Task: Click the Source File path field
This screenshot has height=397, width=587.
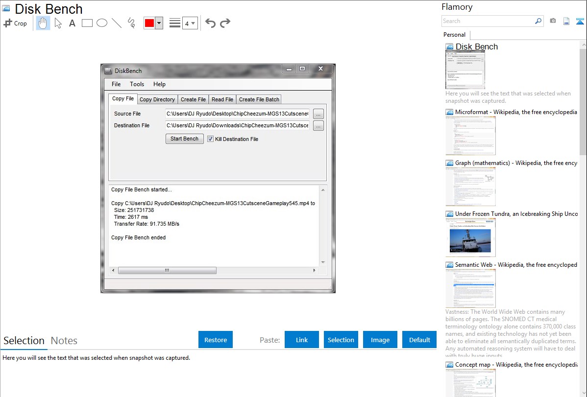Action: pyautogui.click(x=237, y=114)
